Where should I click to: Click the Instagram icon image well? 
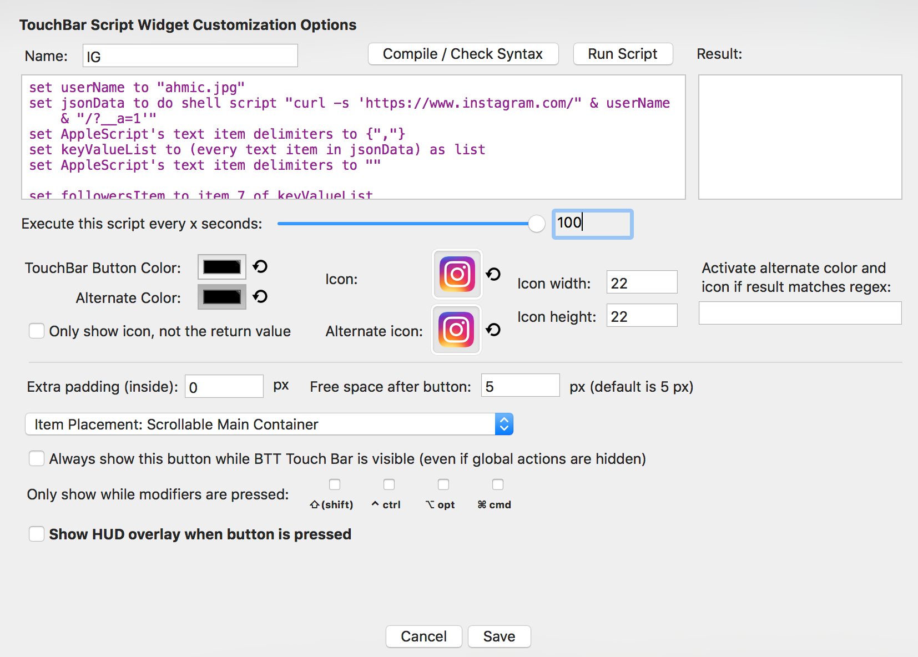click(457, 274)
